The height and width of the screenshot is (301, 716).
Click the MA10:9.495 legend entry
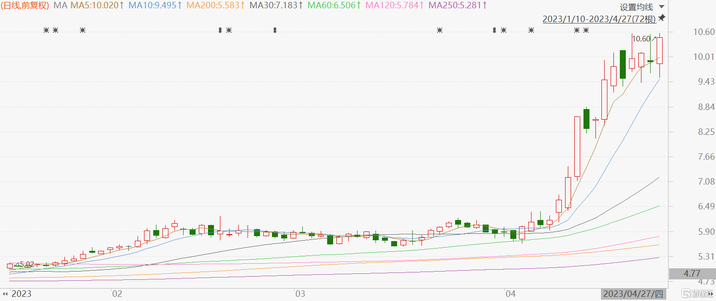coord(155,6)
